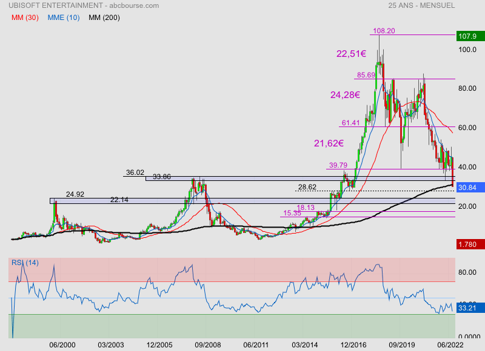Click the 09/2019 date axis label
485x351 pixels.
click(402, 345)
